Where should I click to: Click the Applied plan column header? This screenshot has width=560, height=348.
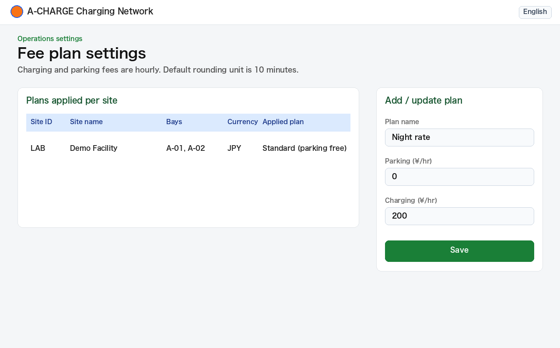(283, 122)
